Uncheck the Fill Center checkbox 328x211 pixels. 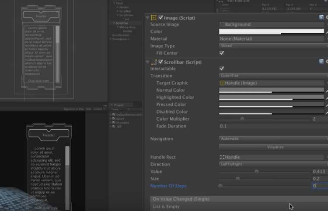click(x=222, y=53)
